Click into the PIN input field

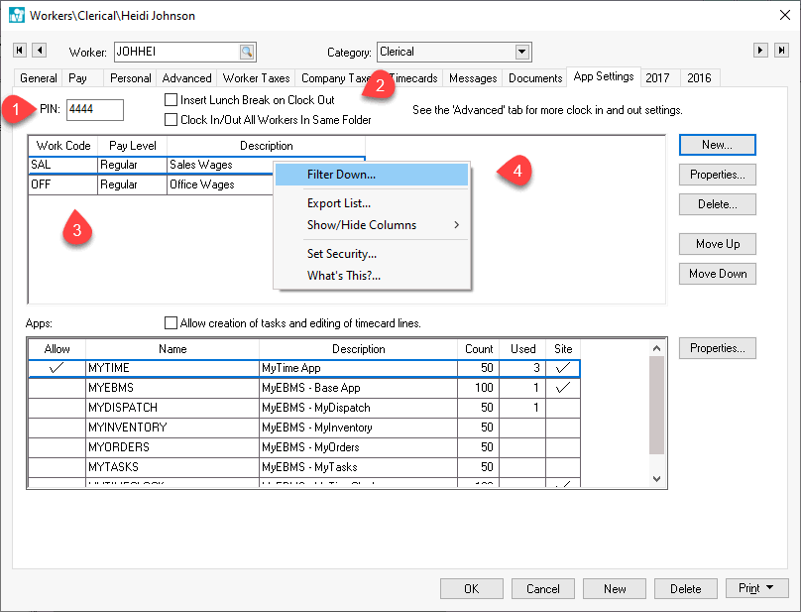pos(94,110)
